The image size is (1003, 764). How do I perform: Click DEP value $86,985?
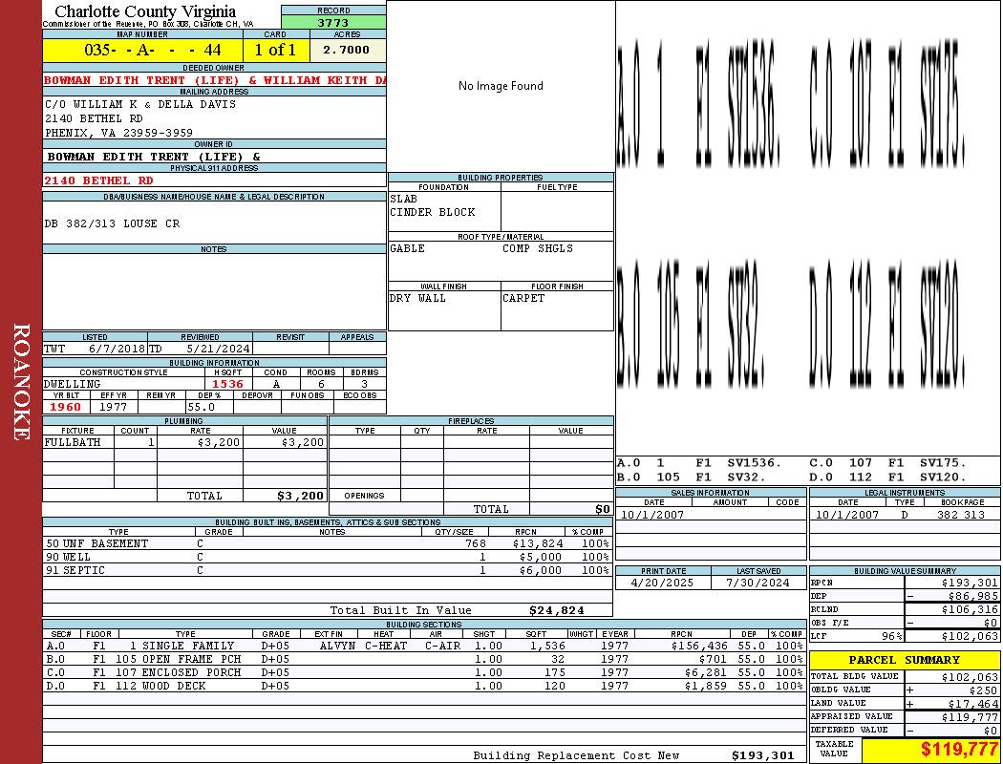[x=973, y=596]
